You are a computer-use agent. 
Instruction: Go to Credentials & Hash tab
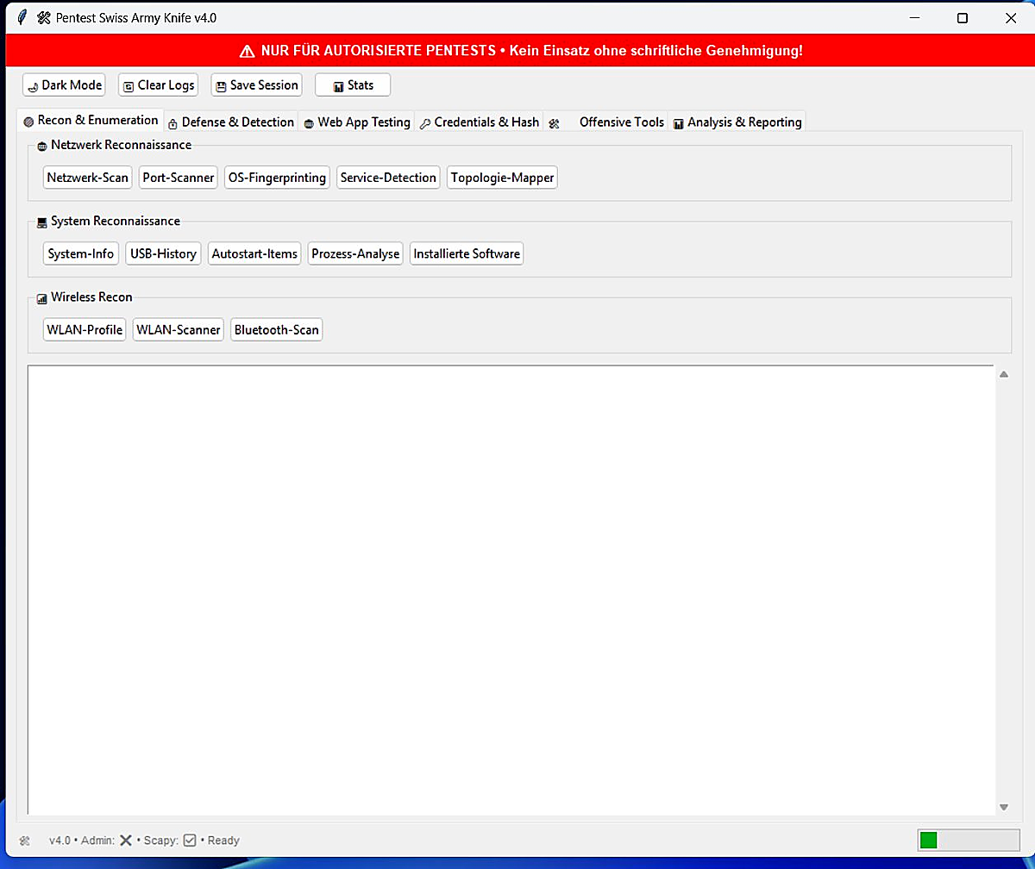pyautogui.click(x=480, y=122)
